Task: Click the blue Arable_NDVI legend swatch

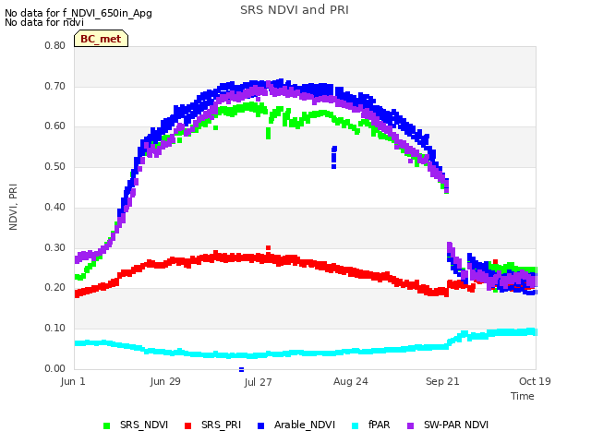Action: [260, 425]
